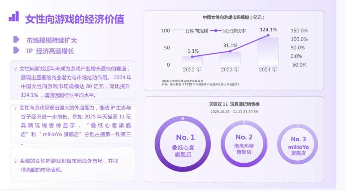Click the 叠纸心意旗舰店 No. 1 badge

183,143
